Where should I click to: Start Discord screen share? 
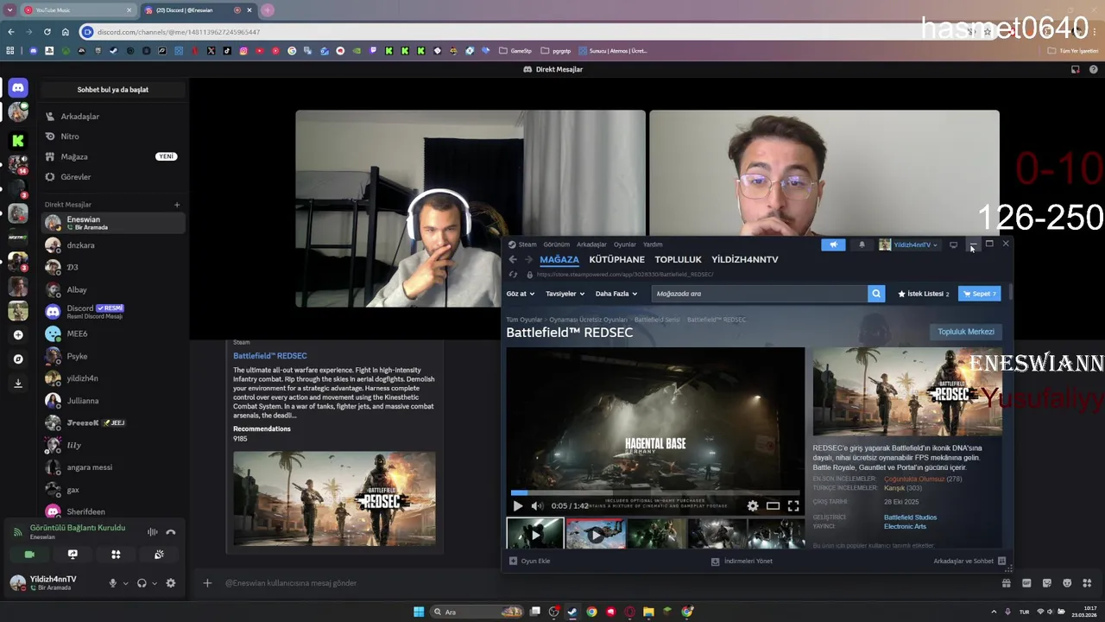pyautogui.click(x=73, y=555)
